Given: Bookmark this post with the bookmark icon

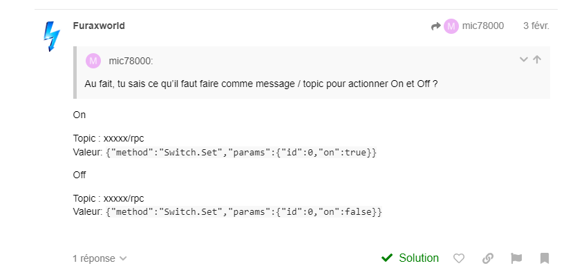Looking at the screenshot, I should click(545, 258).
